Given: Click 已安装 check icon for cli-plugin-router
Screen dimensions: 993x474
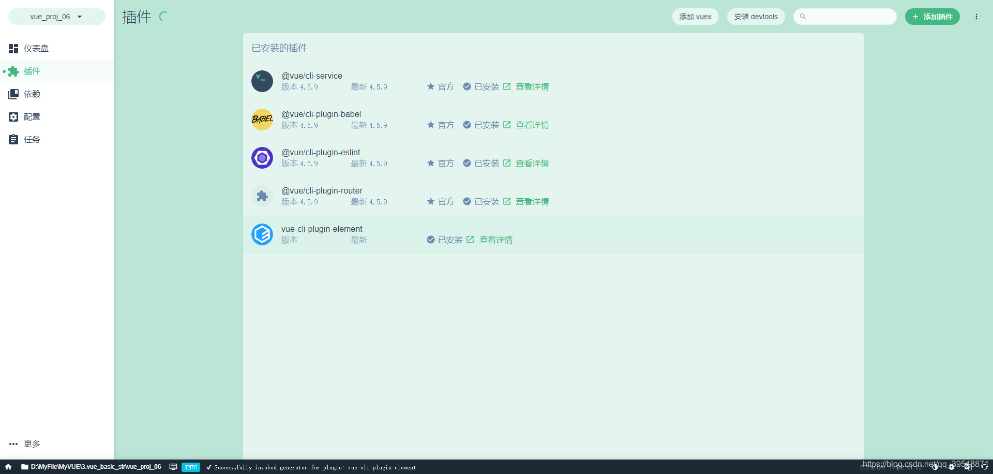Looking at the screenshot, I should 467,201.
